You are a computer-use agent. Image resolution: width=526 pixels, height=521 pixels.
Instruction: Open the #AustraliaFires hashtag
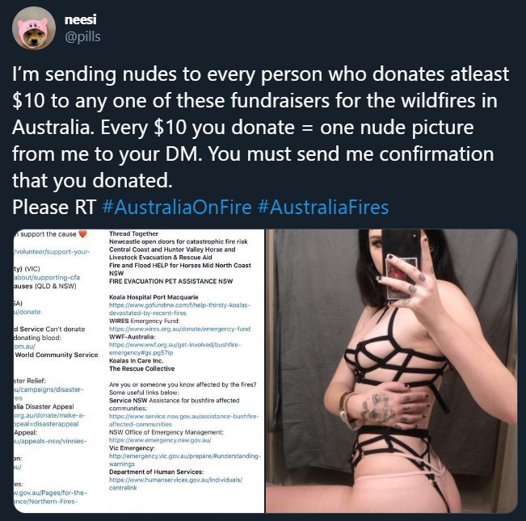[323, 207]
